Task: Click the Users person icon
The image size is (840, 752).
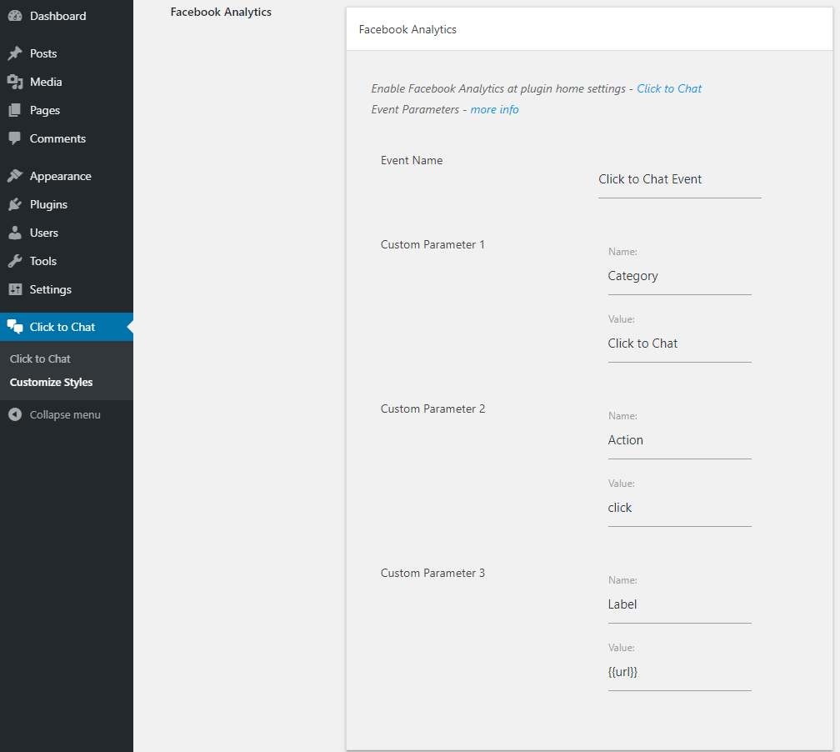Action: coord(15,233)
